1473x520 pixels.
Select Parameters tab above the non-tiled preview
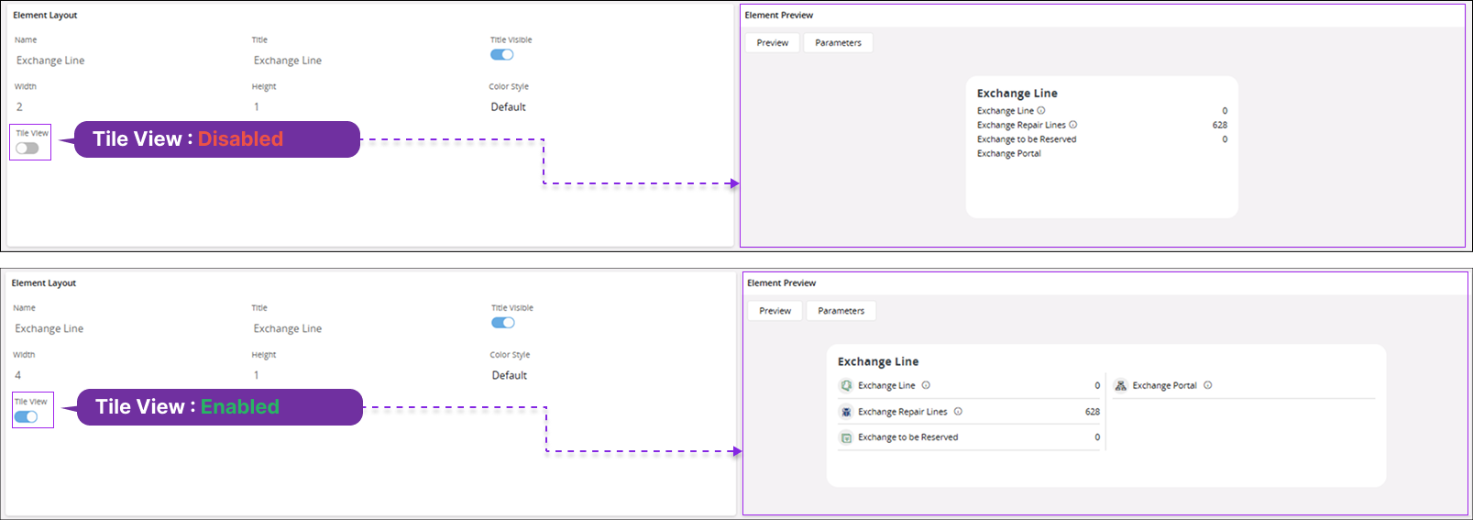point(838,43)
